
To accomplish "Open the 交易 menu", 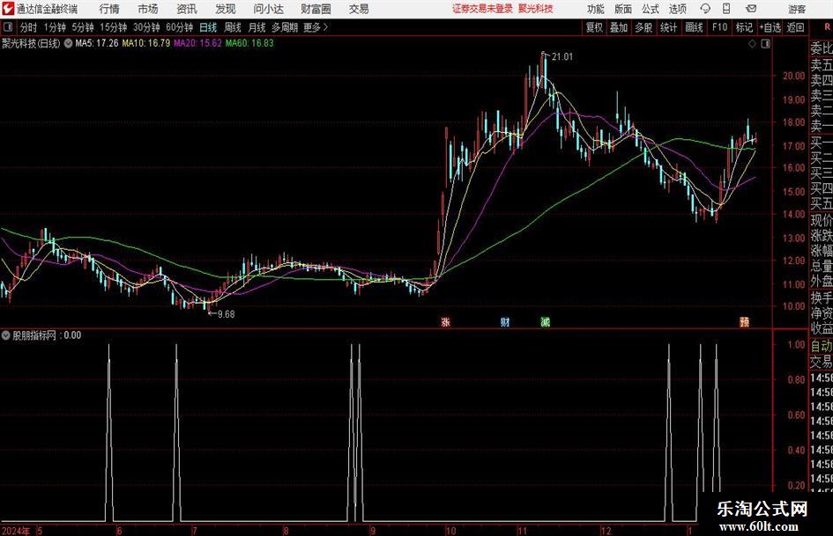I will [x=359, y=9].
